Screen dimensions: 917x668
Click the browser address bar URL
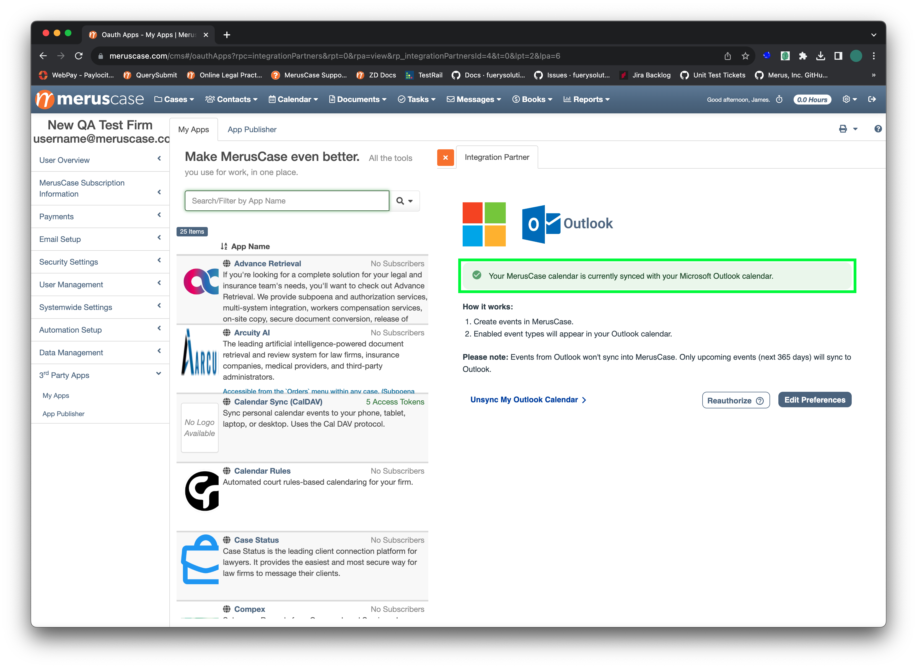point(335,56)
